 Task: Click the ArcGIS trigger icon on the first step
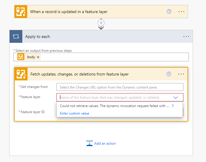(x=21, y=12)
